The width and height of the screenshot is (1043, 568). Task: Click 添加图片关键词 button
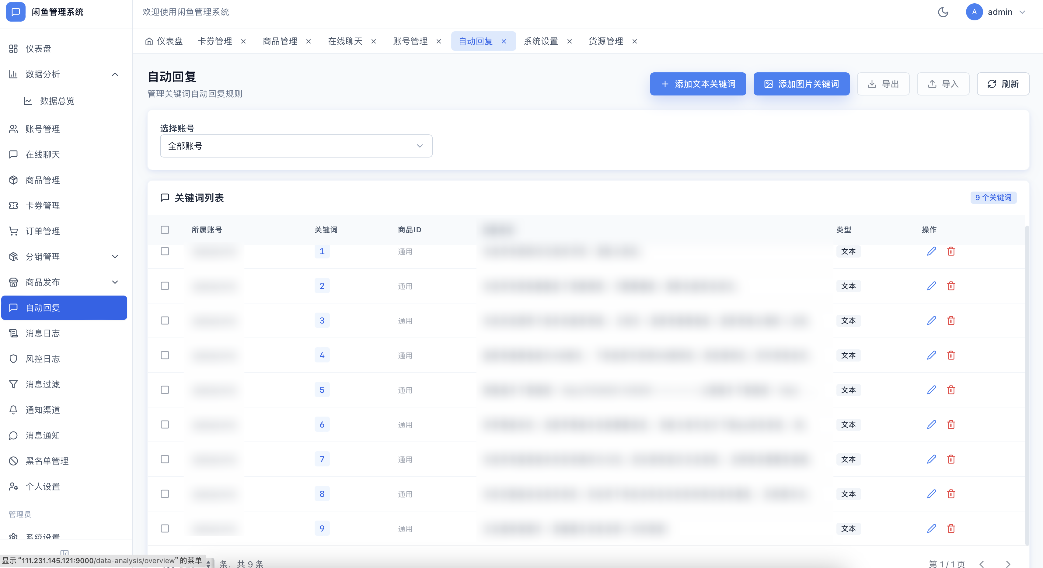(x=801, y=84)
